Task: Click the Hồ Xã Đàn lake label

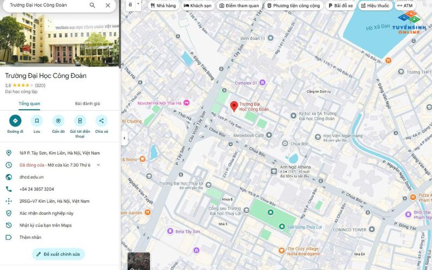Action: (x=377, y=28)
